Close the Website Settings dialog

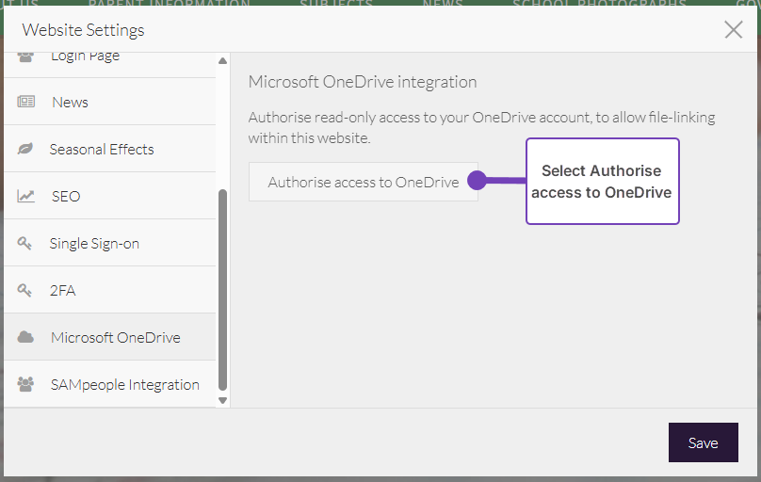click(x=733, y=29)
